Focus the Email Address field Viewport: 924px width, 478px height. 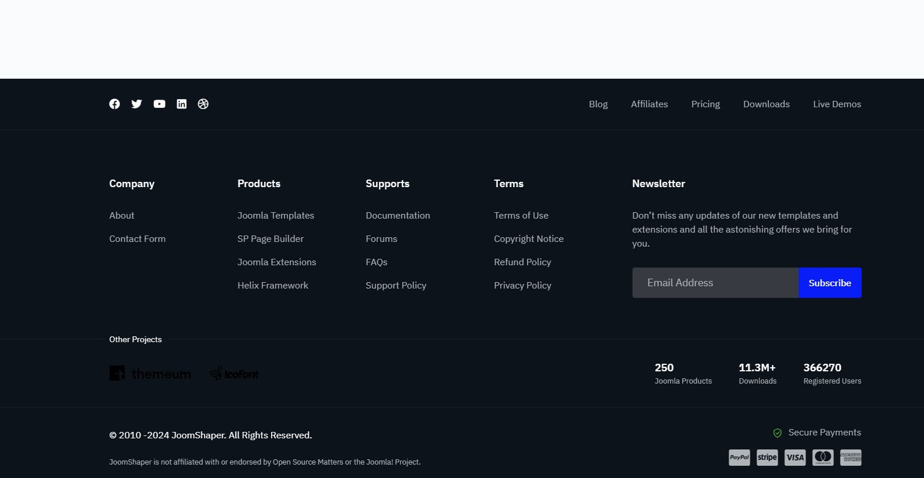tap(715, 283)
